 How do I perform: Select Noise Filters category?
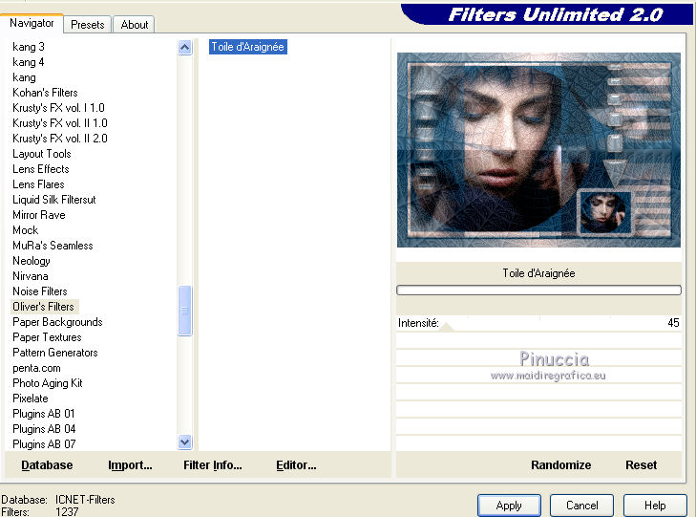click(x=40, y=291)
